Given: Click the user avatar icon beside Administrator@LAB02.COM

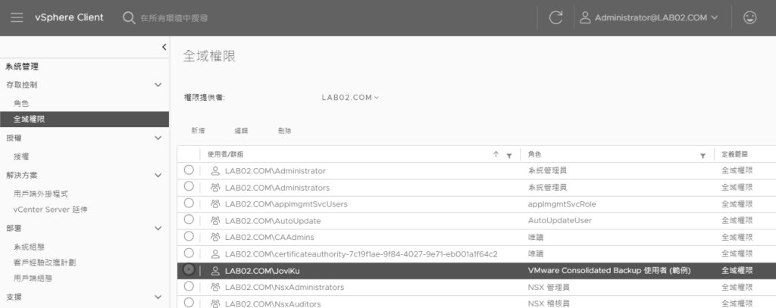Looking at the screenshot, I should 585,18.
